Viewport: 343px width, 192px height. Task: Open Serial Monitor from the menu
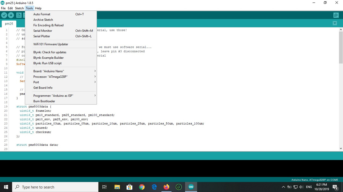pyautogui.click(x=61, y=31)
